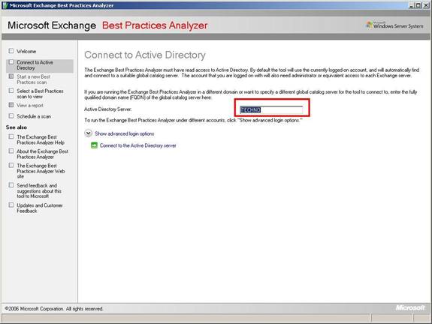Click the icon beside Best Practices Analyzer Web site
The height and width of the screenshot is (324, 432).
pyautogui.click(x=11, y=165)
